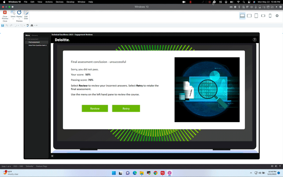This screenshot has height=177, width=283.
Task: Open the Chat icon on the Windows taskbar
Action: 128,173
